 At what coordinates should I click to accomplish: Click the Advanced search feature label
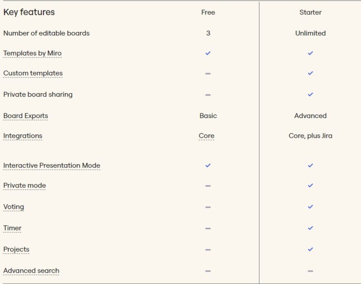tap(31, 271)
